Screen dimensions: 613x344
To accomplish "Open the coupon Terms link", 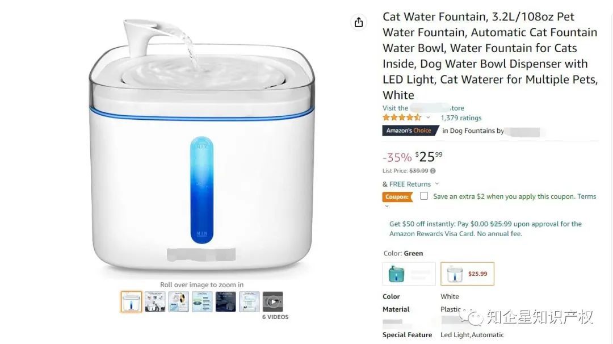I will (x=586, y=196).
